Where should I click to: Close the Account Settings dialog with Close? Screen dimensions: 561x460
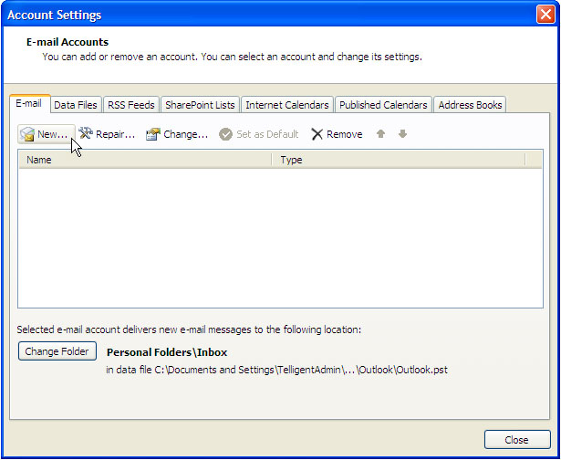pyautogui.click(x=517, y=440)
